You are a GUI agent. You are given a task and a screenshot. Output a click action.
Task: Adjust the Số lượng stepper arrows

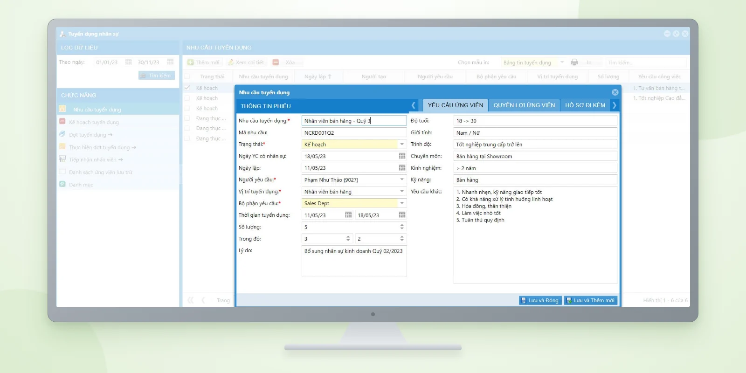(402, 227)
